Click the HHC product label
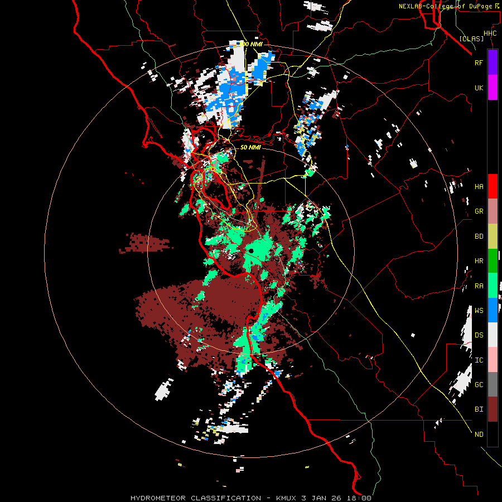Screen dimensions: 502x502 pyautogui.click(x=490, y=33)
